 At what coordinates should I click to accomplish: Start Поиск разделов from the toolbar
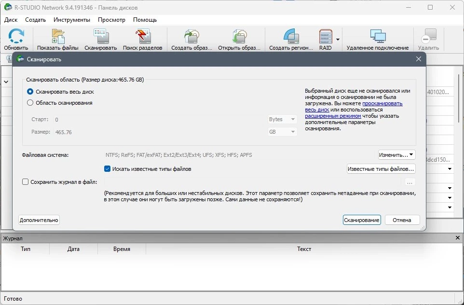pyautogui.click(x=143, y=39)
